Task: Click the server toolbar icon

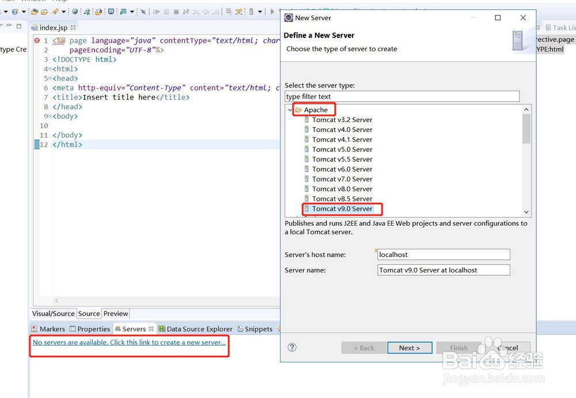Action: pos(251,12)
